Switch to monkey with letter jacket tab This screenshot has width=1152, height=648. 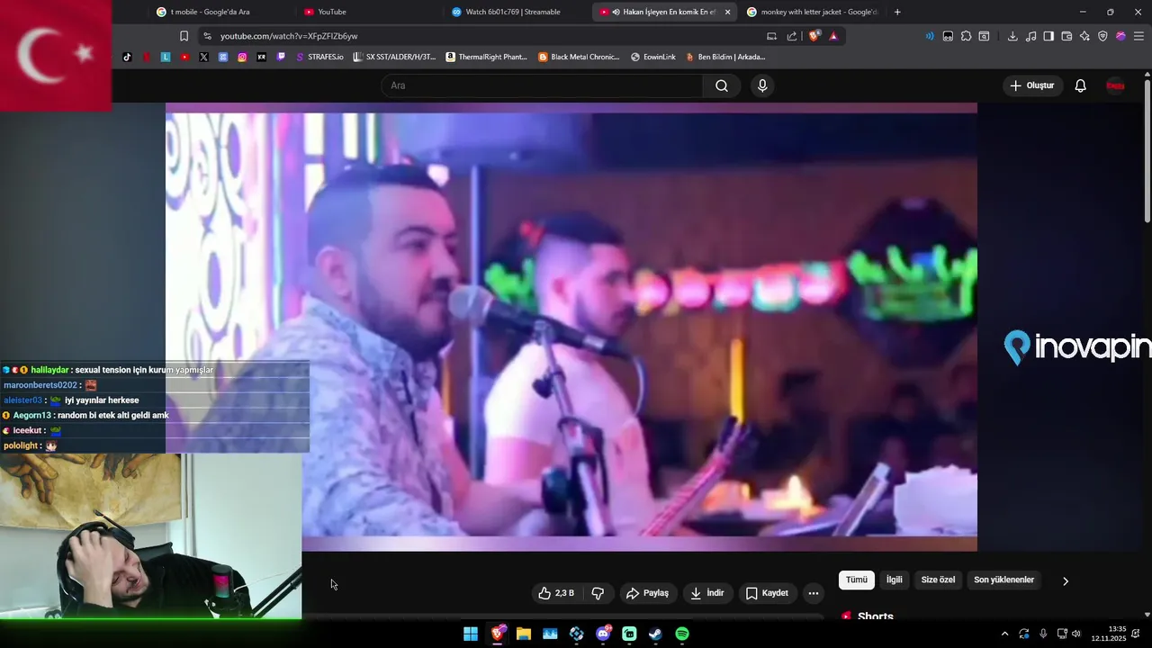[x=812, y=12]
